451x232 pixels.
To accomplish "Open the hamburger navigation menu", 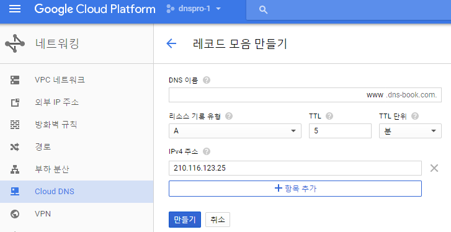I will tap(15, 9).
